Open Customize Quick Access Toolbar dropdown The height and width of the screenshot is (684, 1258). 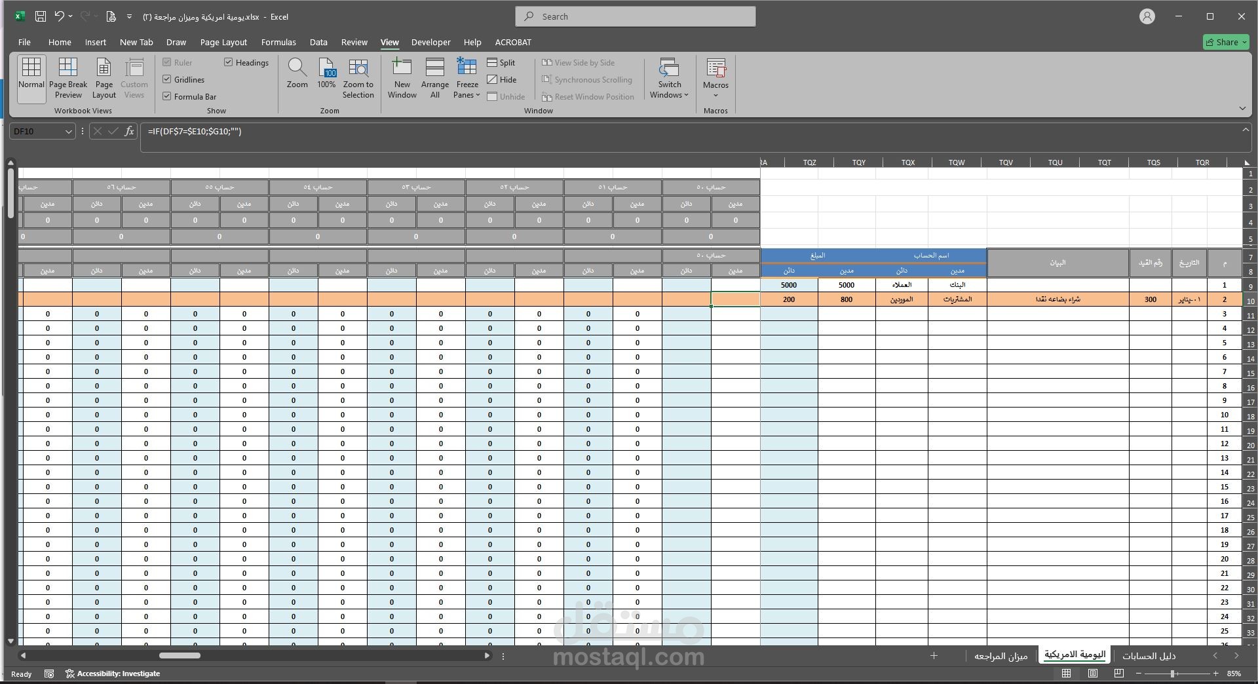(x=129, y=16)
